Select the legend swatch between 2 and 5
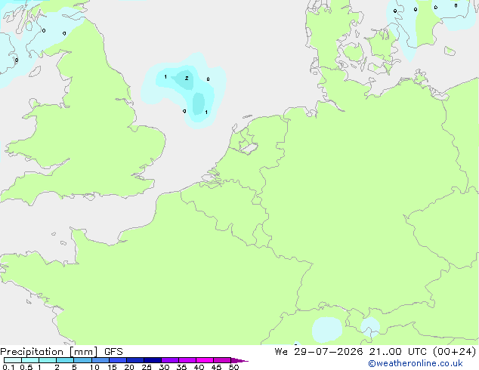The width and height of the screenshot is (479, 370). [65, 360]
